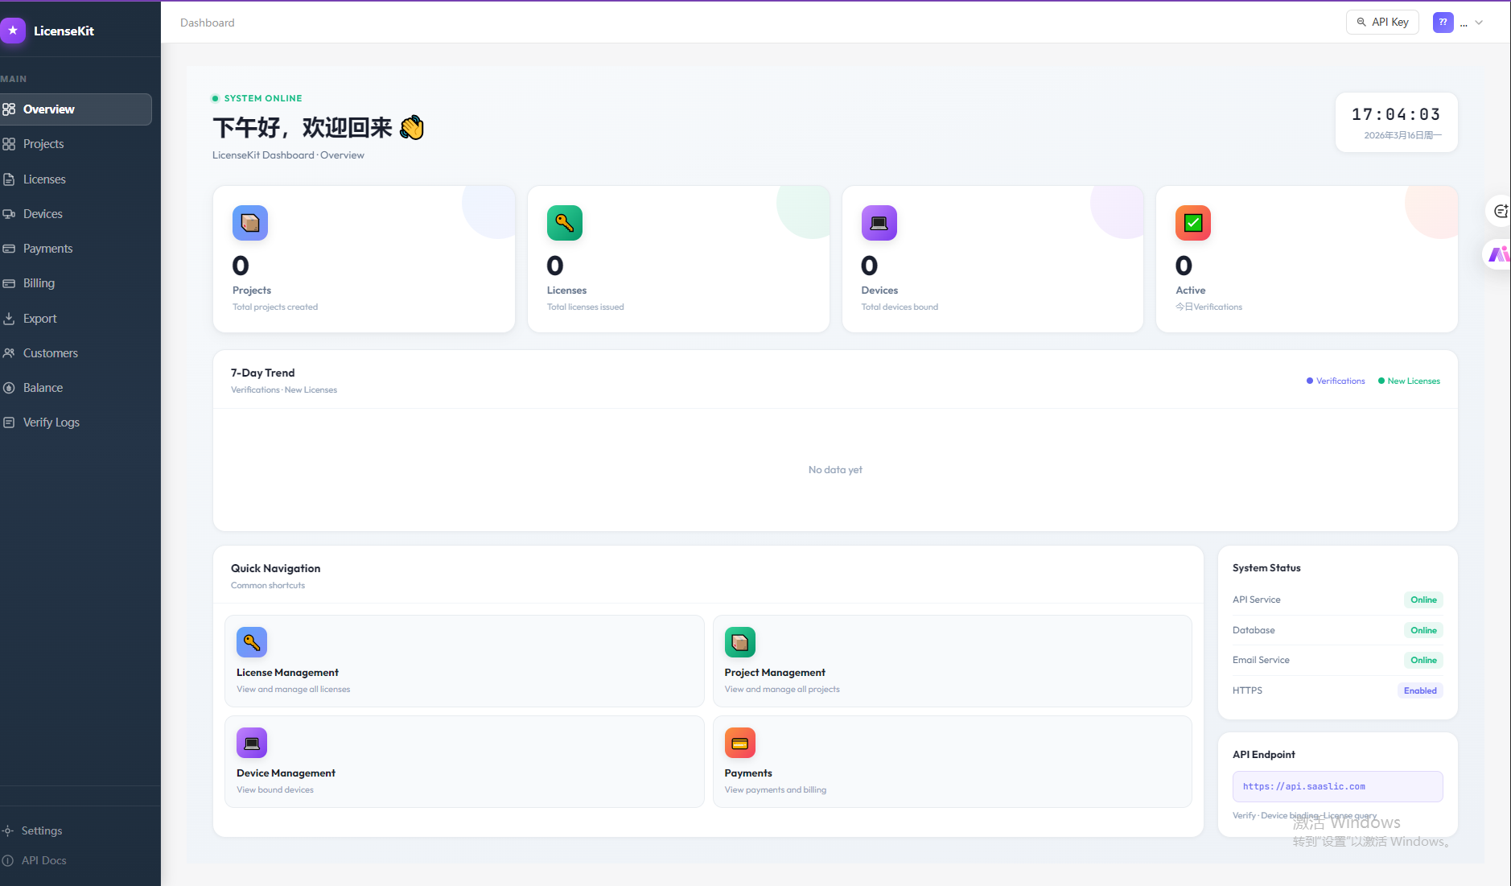Select the Payments sidebar icon
Image resolution: width=1511 pixels, height=886 pixels.
10,248
